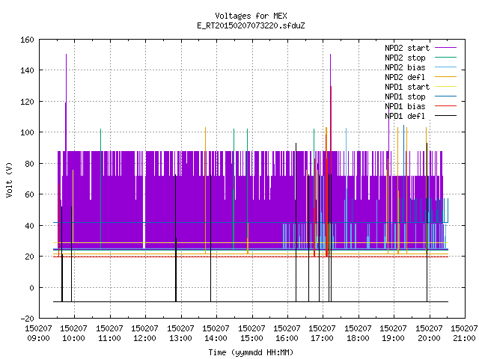The width and height of the screenshot is (479, 359).
Task: Click the 'Volt (V)' y-axis label
Action: [x=10, y=180]
